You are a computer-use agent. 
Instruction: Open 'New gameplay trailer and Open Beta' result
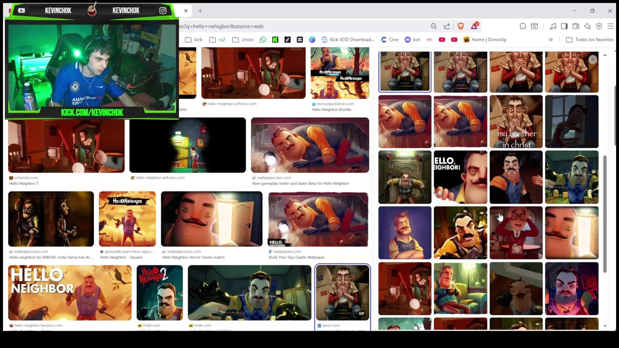300,183
